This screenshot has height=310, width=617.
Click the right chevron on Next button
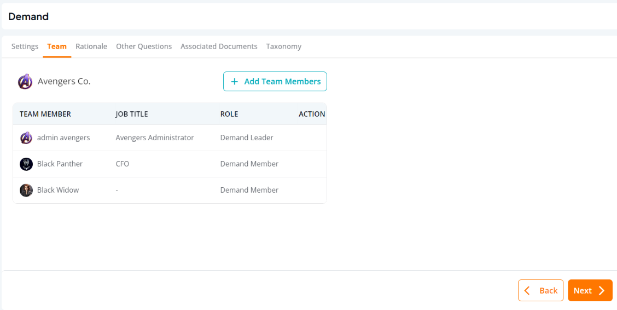click(x=601, y=290)
